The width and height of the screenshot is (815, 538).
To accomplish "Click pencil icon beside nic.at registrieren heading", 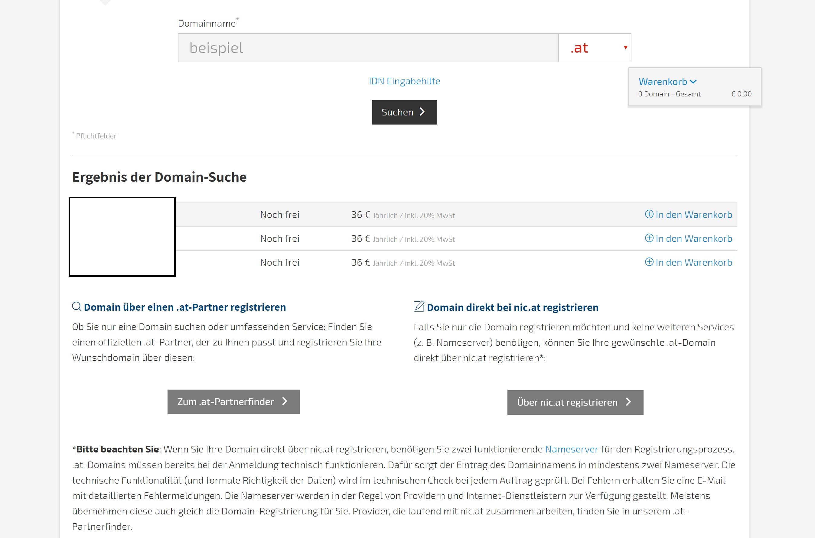I will [x=419, y=306].
